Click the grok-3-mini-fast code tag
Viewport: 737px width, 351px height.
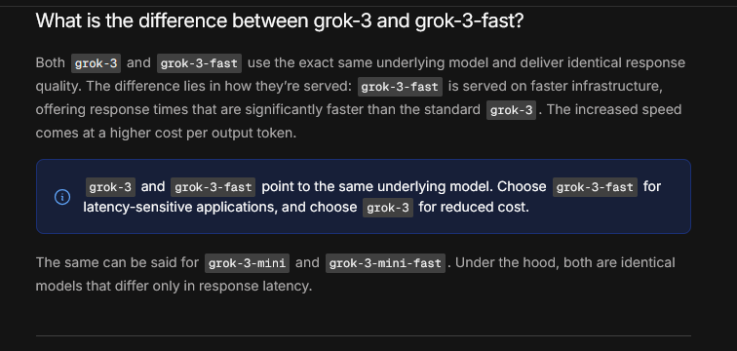pos(385,263)
